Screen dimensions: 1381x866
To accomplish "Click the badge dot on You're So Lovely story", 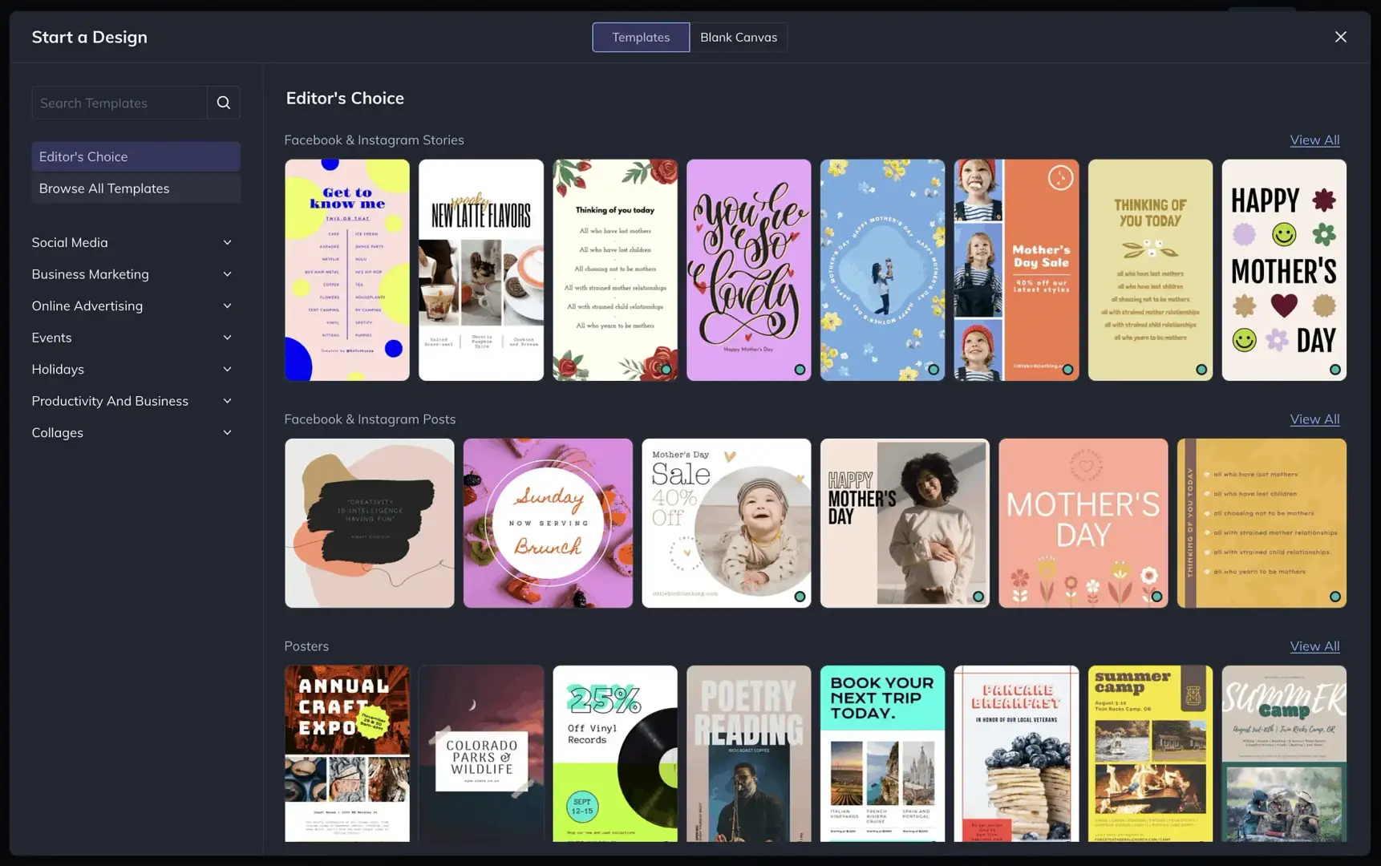I will (800, 370).
